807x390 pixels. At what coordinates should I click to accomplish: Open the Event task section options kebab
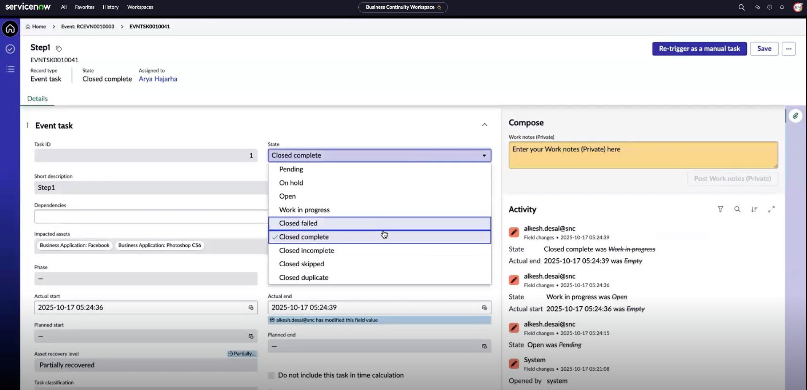[x=27, y=125]
